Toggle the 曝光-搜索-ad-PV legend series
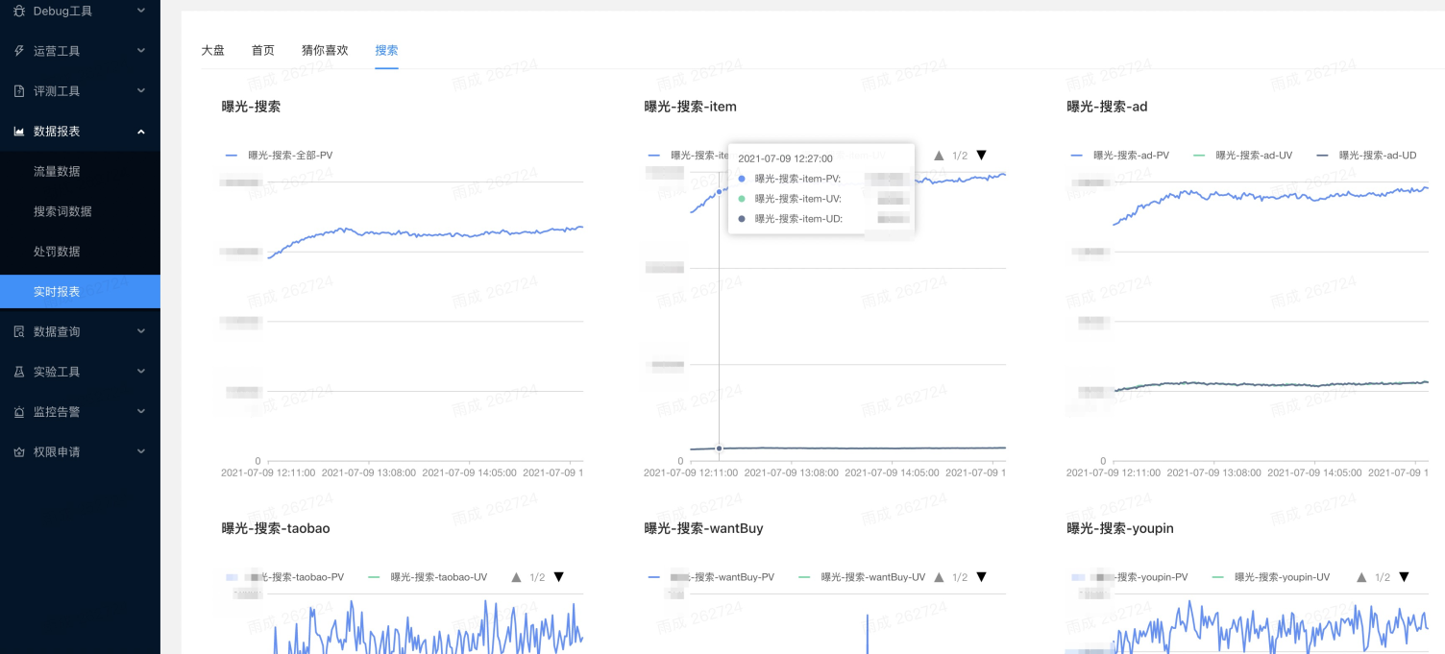The width and height of the screenshot is (1445, 654). pyautogui.click(x=1119, y=155)
